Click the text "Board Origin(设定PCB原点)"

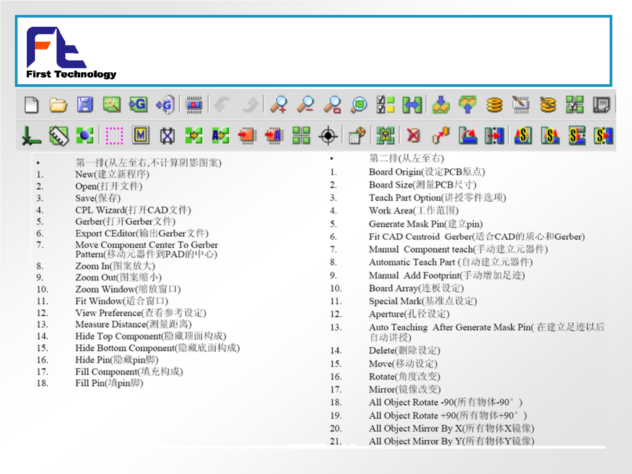[427, 172]
